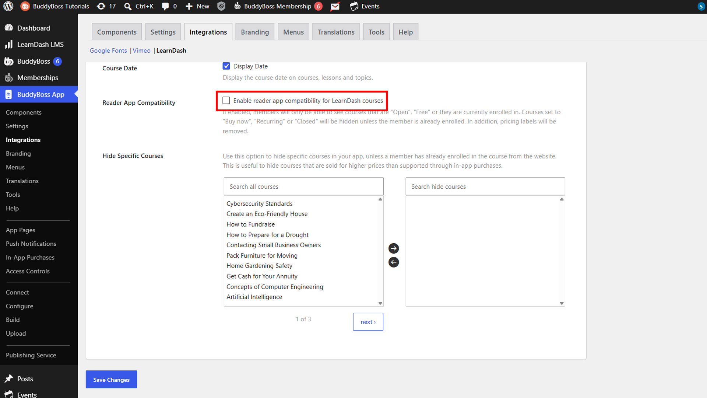Open Events in the admin bar
Viewport: 707px width, 398px height.
click(365, 6)
